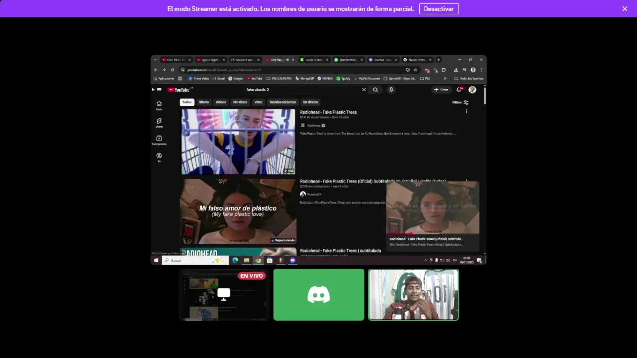
Task: Open Discord from the Windows taskbar
Action: click(x=293, y=260)
